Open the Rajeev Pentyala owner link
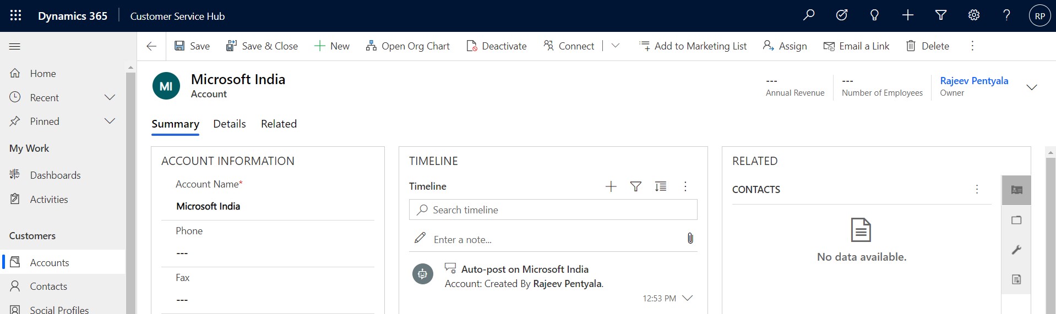The height and width of the screenshot is (314, 1056). pos(974,81)
